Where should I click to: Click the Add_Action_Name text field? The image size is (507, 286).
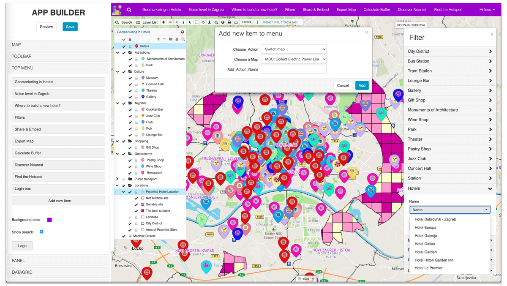point(293,69)
